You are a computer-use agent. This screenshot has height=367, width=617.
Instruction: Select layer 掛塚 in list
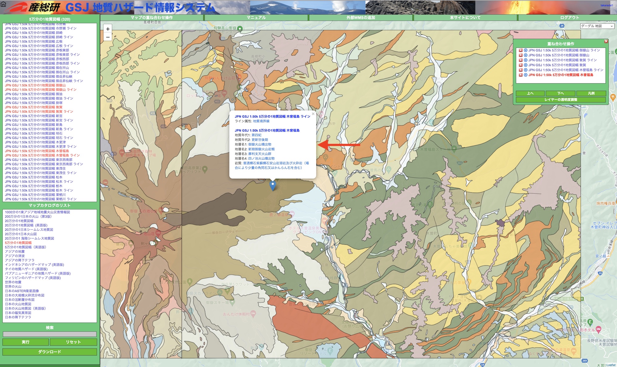click(x=34, y=103)
